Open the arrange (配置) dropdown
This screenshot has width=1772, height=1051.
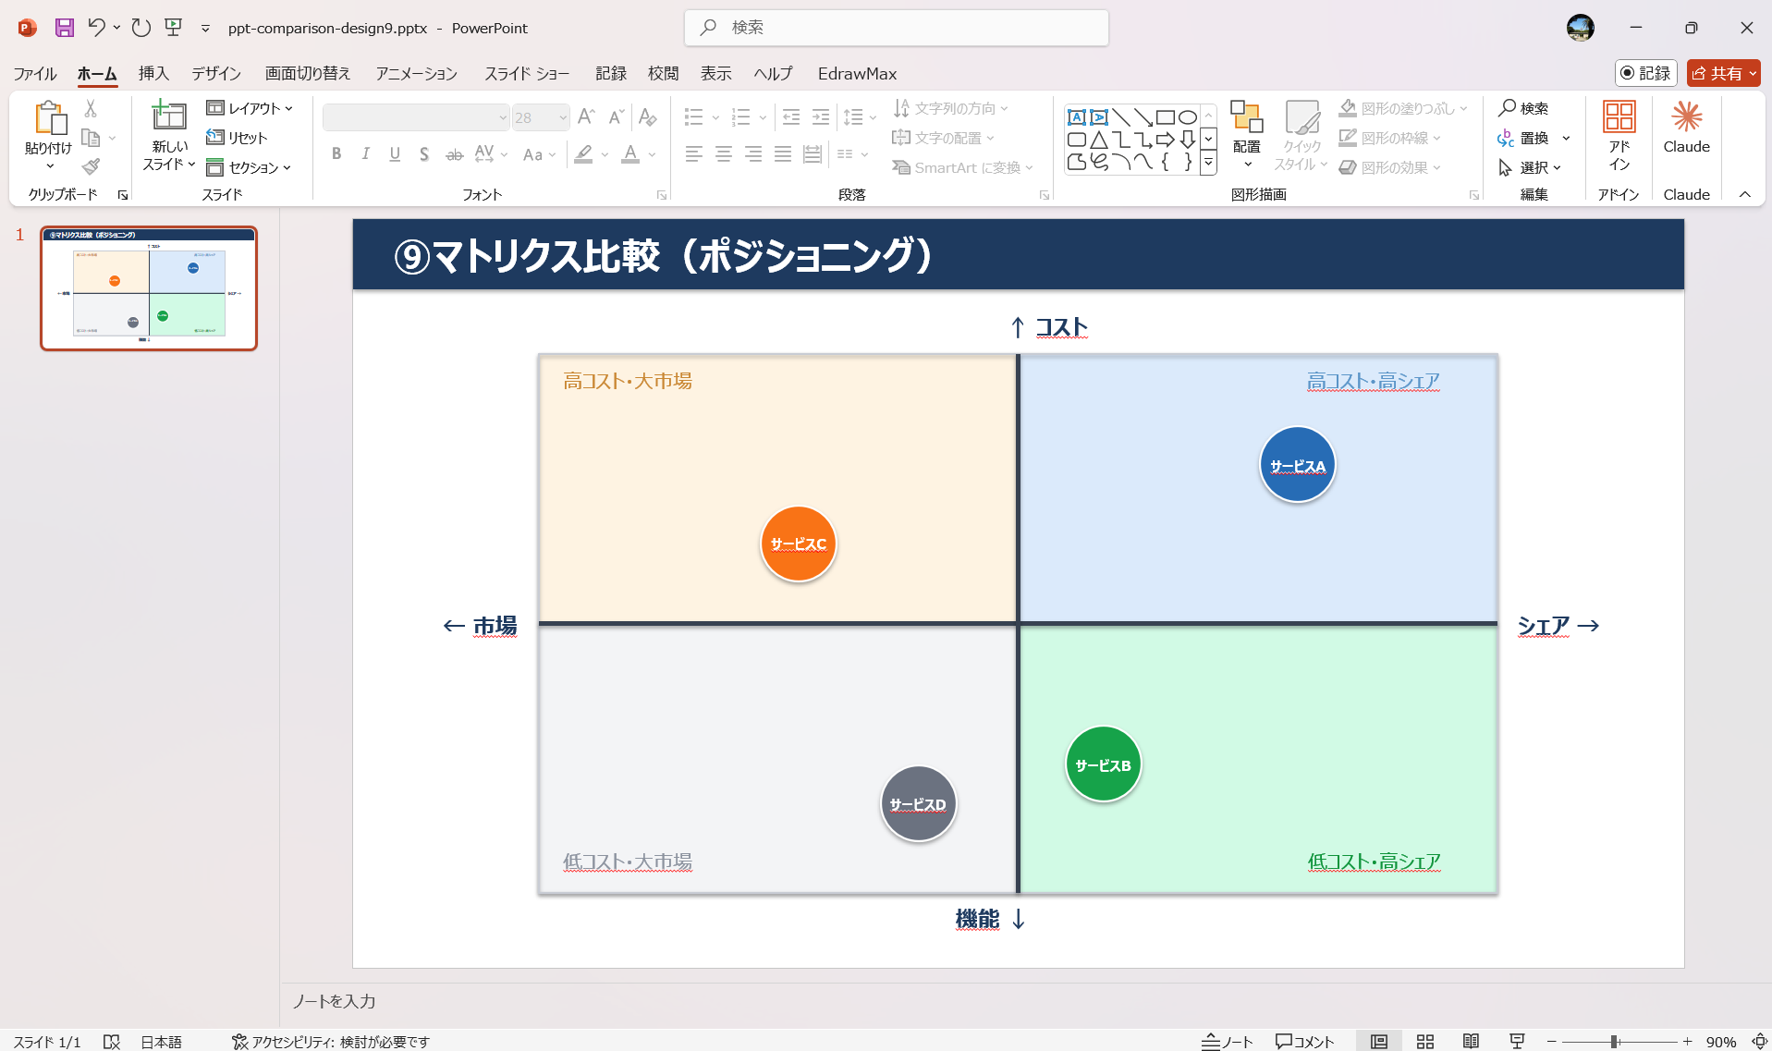pyautogui.click(x=1247, y=136)
